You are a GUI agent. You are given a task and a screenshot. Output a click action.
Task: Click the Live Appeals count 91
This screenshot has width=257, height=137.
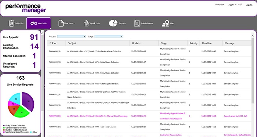[x=34, y=37]
